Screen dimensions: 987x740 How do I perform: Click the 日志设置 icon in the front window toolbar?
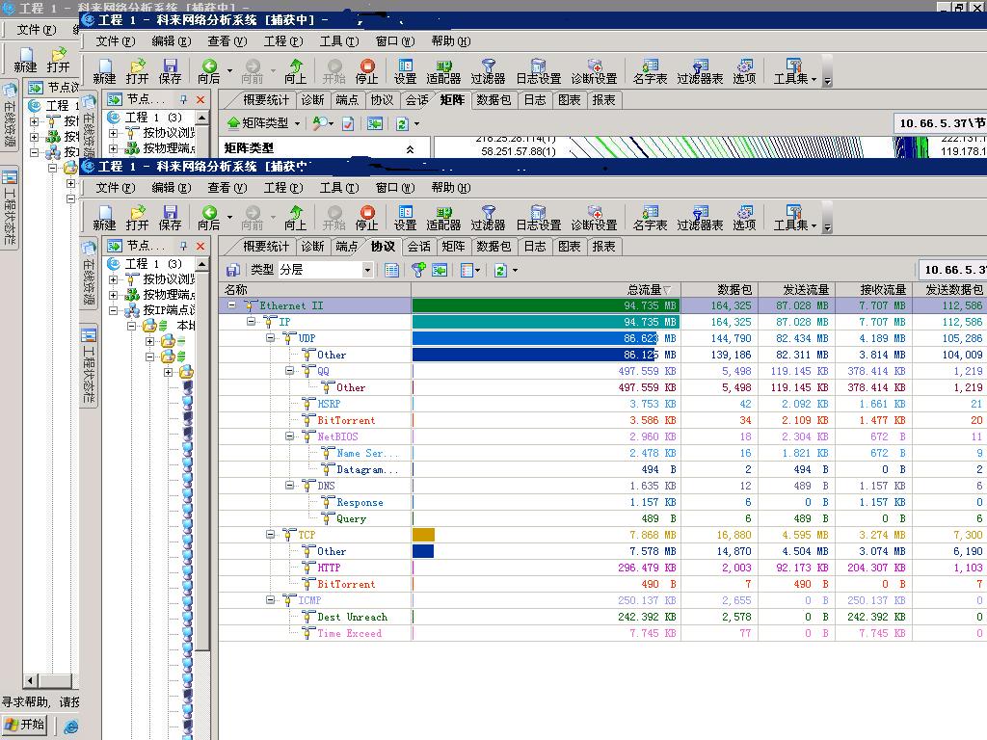click(538, 217)
